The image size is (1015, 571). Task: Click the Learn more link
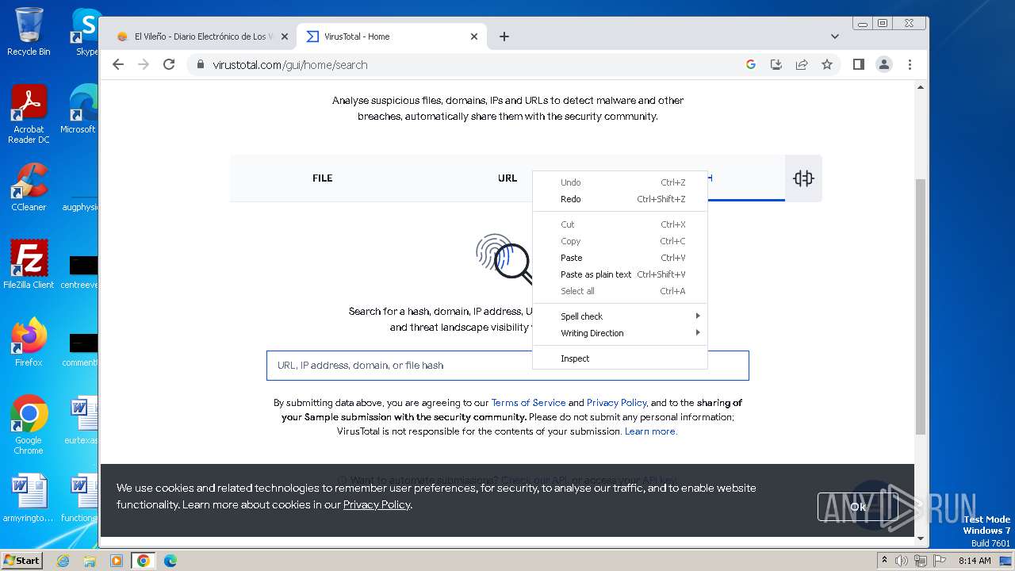[650, 431]
